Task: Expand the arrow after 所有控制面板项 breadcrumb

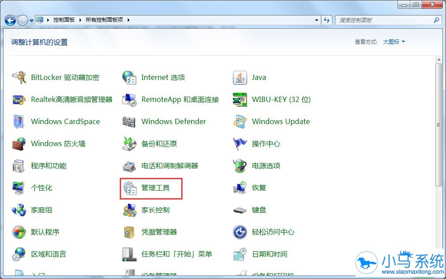Action: tap(129, 20)
